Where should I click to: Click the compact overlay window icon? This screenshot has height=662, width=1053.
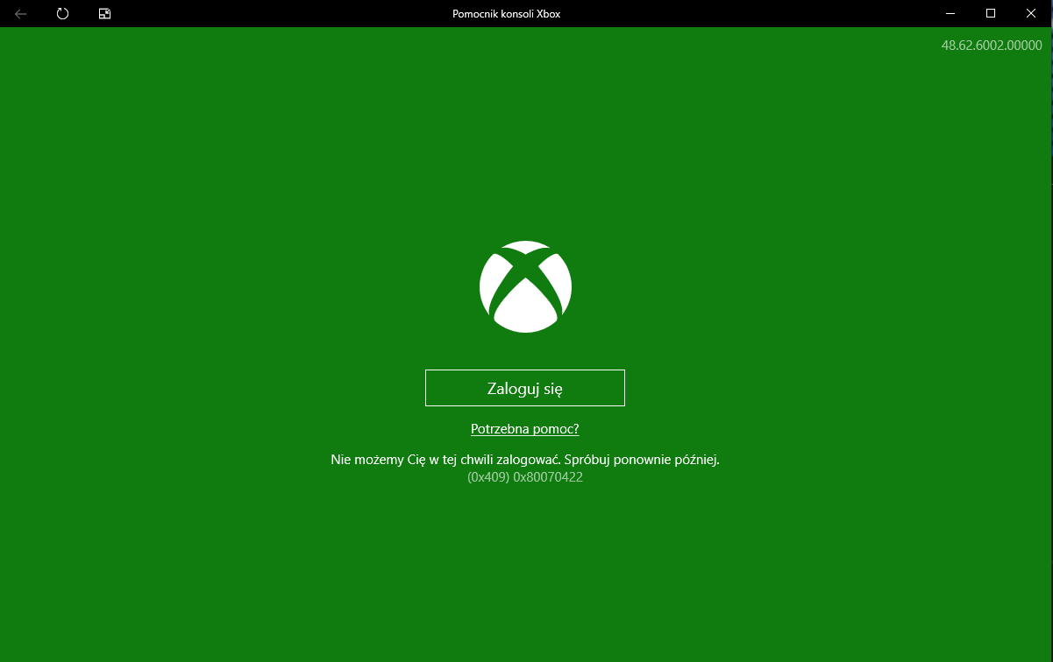(x=104, y=13)
